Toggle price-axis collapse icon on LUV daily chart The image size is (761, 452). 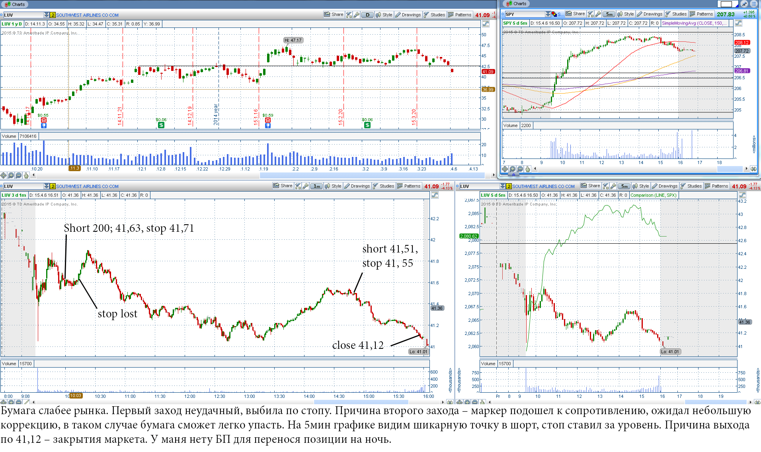point(486,24)
